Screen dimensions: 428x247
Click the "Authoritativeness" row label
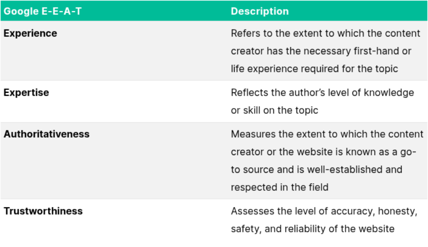(x=47, y=134)
